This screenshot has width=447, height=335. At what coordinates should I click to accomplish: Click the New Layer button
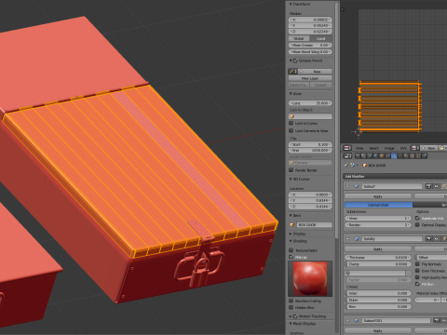(310, 78)
